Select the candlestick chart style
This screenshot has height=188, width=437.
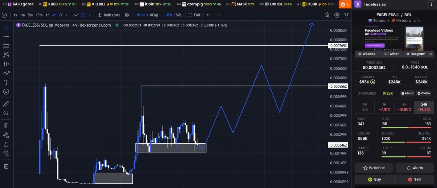[x=83, y=15]
